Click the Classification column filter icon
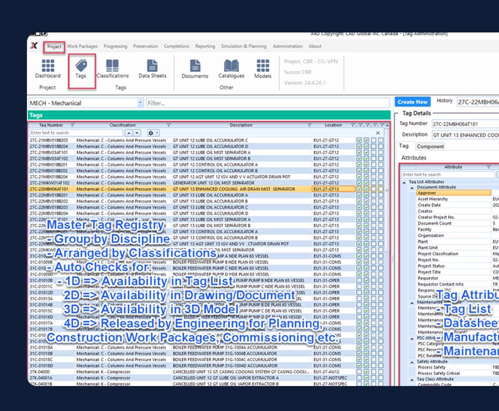This screenshot has height=411, width=499. pyautogui.click(x=169, y=125)
